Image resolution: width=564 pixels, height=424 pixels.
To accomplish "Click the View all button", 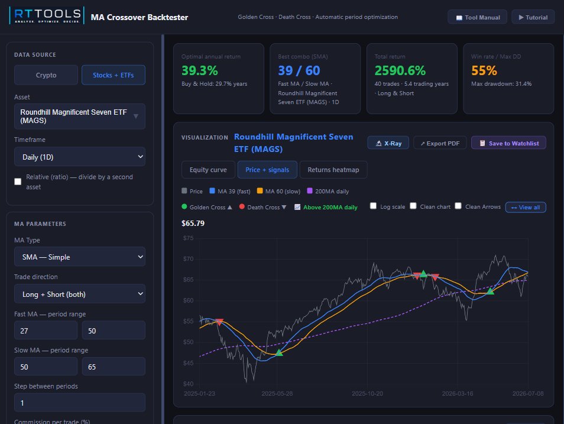I will coord(526,208).
